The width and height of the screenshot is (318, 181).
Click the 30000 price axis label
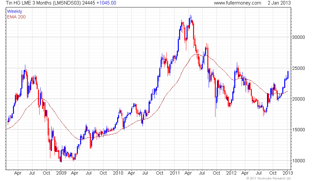point(298,37)
